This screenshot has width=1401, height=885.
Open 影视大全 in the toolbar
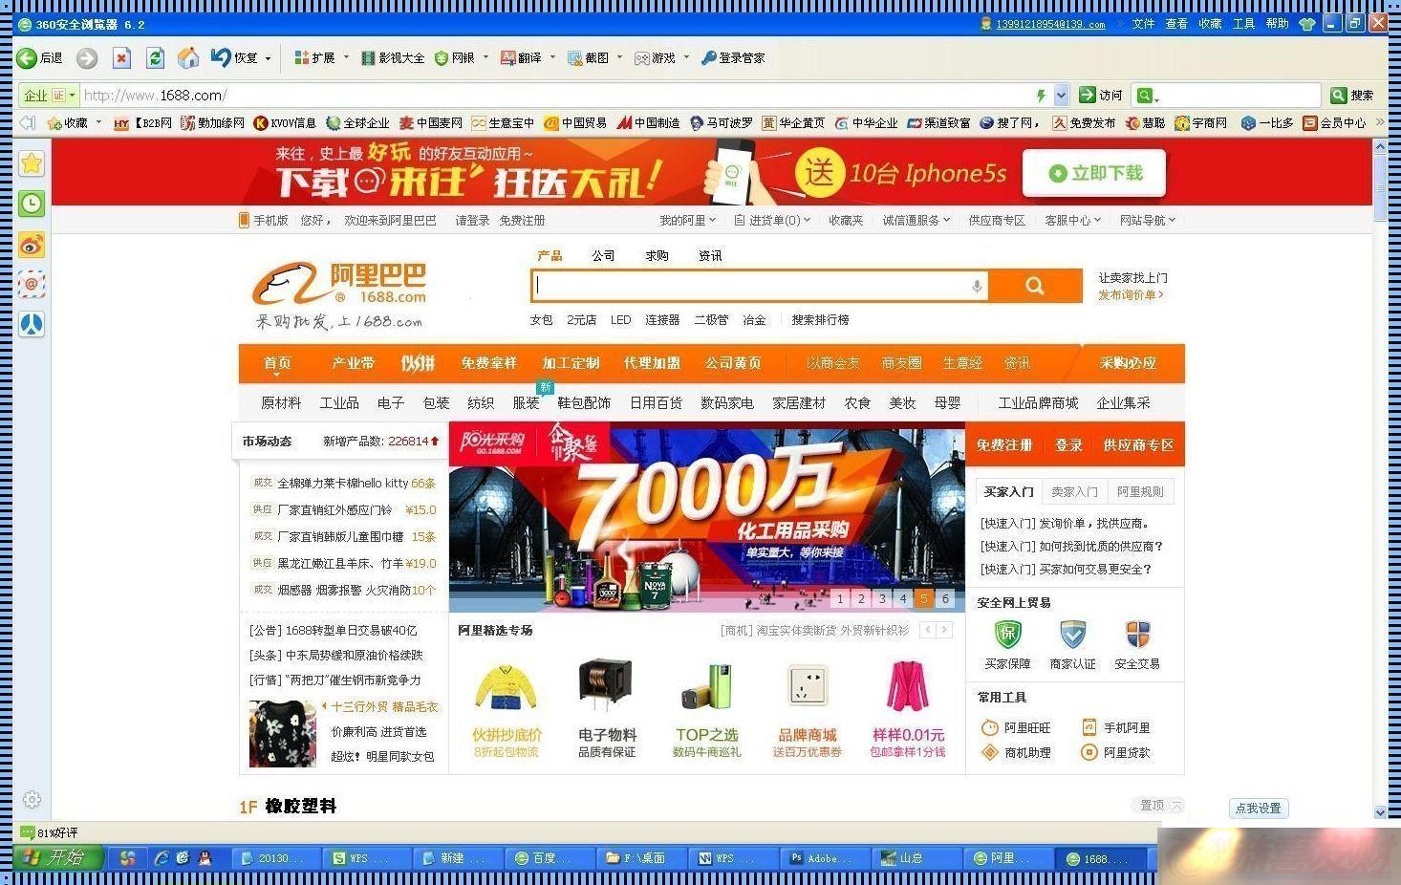pyautogui.click(x=393, y=58)
